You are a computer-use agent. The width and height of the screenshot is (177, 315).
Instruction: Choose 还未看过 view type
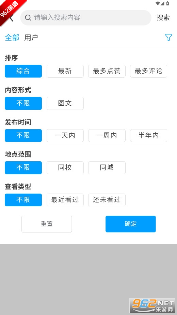click(x=107, y=200)
